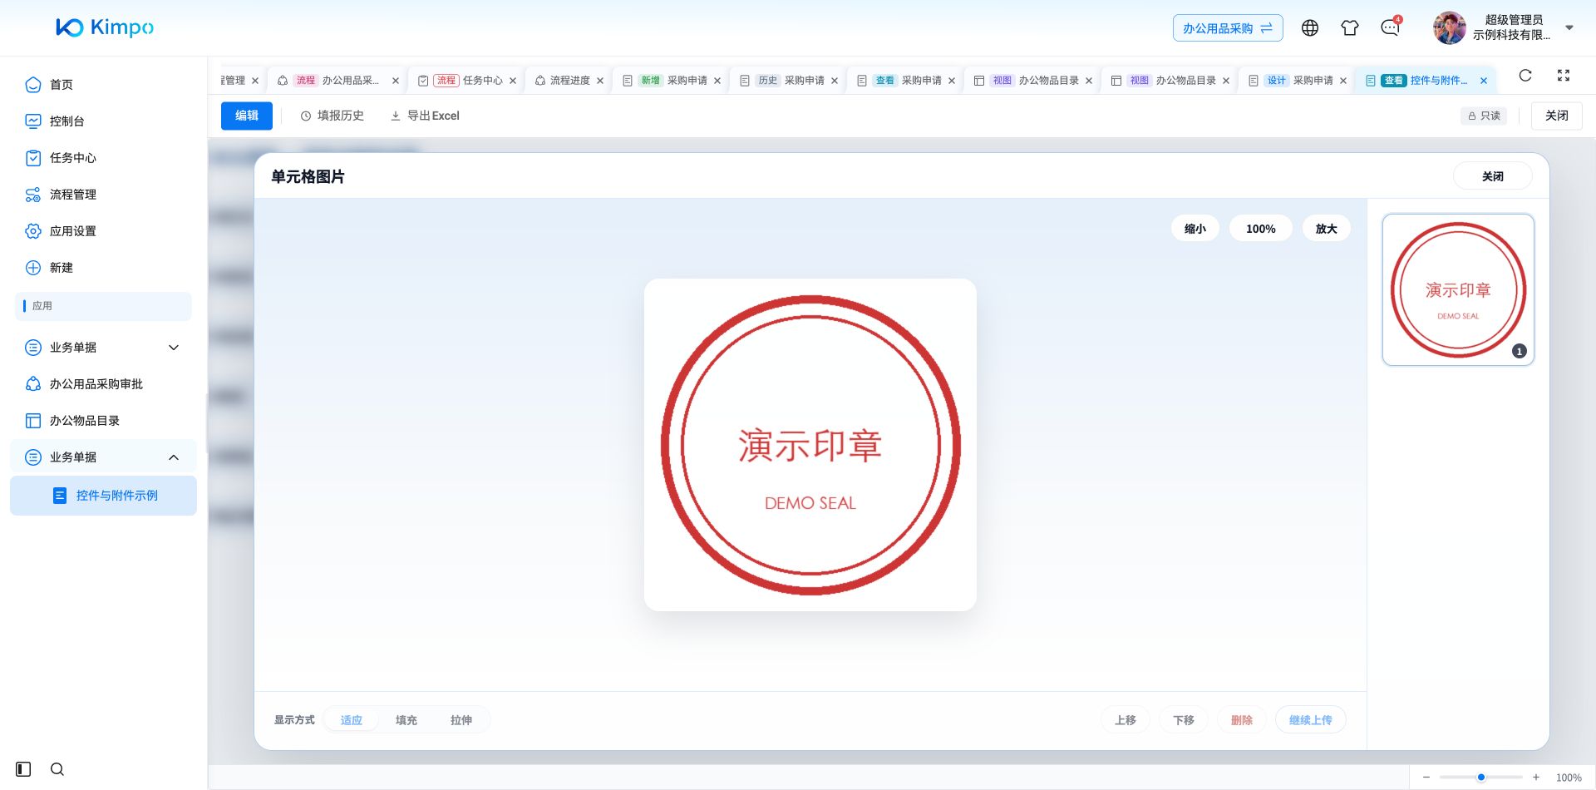Click 导出Excel in the toolbar

click(x=425, y=116)
